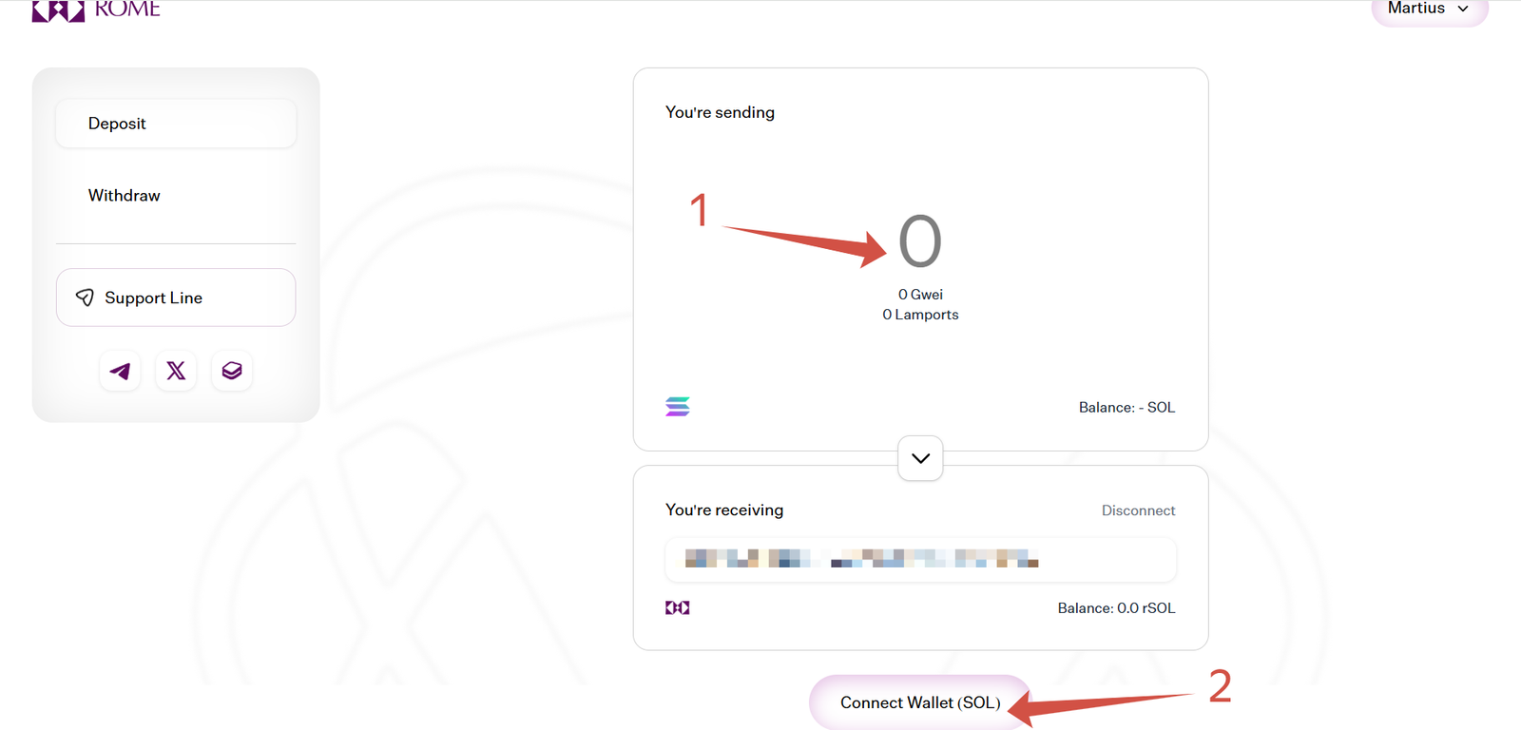This screenshot has height=730, width=1521.
Task: Open the X (Twitter) social icon
Action: coord(176,371)
